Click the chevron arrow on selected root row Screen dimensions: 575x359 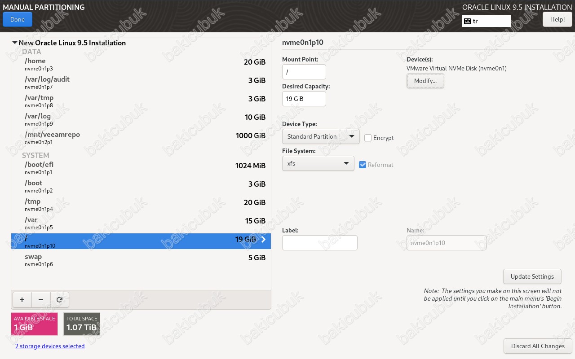pyautogui.click(x=264, y=240)
